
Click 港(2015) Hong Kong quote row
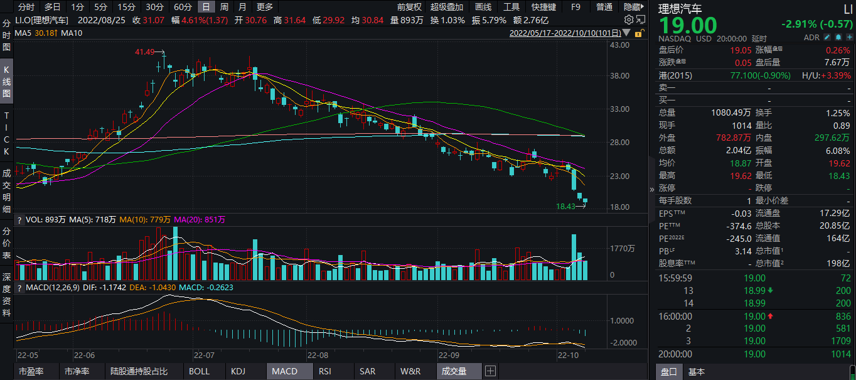[x=756, y=75]
